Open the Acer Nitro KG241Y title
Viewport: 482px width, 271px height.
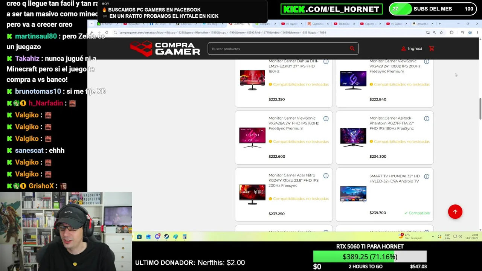click(x=293, y=180)
